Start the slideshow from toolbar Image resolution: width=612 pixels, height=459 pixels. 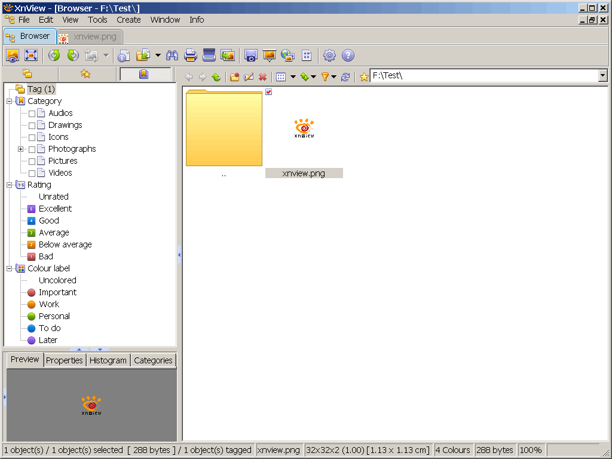point(270,56)
